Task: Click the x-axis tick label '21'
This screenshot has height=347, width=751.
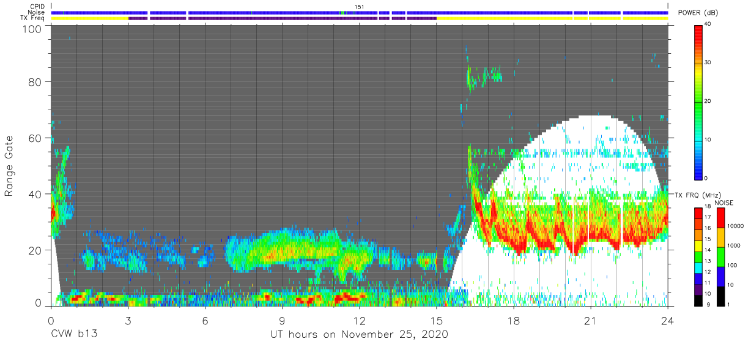Action: (x=591, y=321)
